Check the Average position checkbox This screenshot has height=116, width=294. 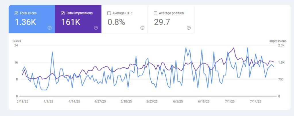156,13
